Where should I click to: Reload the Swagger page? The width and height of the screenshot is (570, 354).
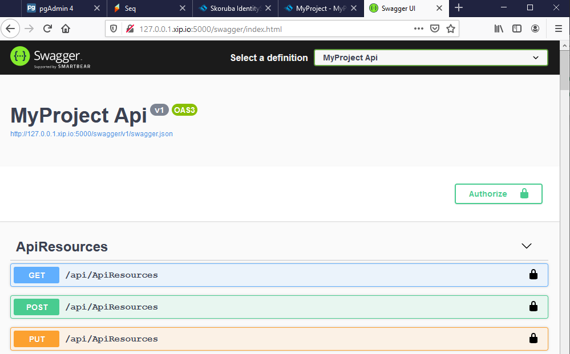point(47,29)
